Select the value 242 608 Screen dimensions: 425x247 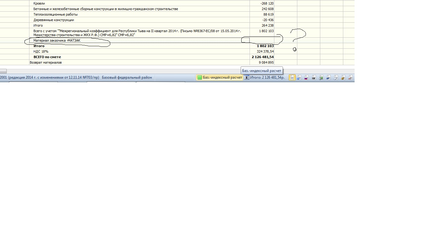pos(268,9)
